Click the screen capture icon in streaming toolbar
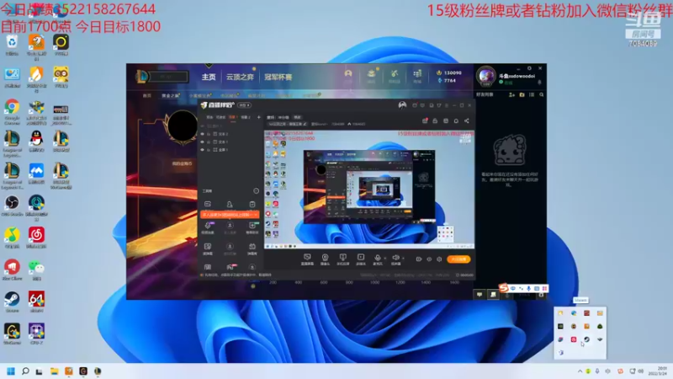 (x=307, y=259)
